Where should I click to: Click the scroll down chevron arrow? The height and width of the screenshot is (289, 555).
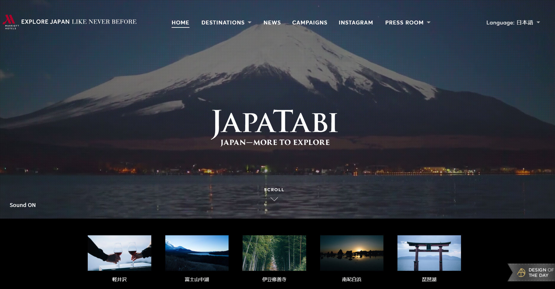pos(274,199)
